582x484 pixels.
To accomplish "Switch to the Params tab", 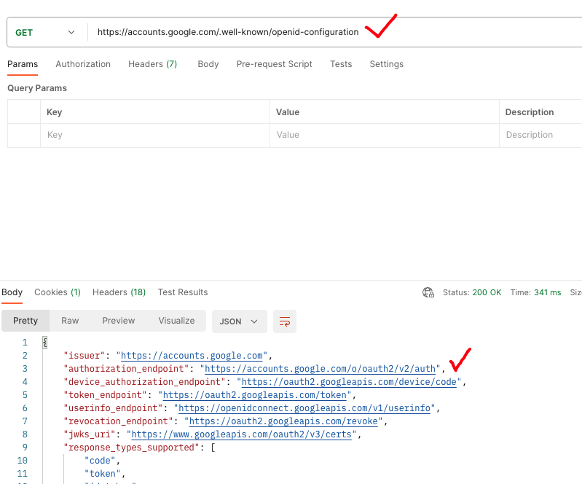I will coord(23,64).
